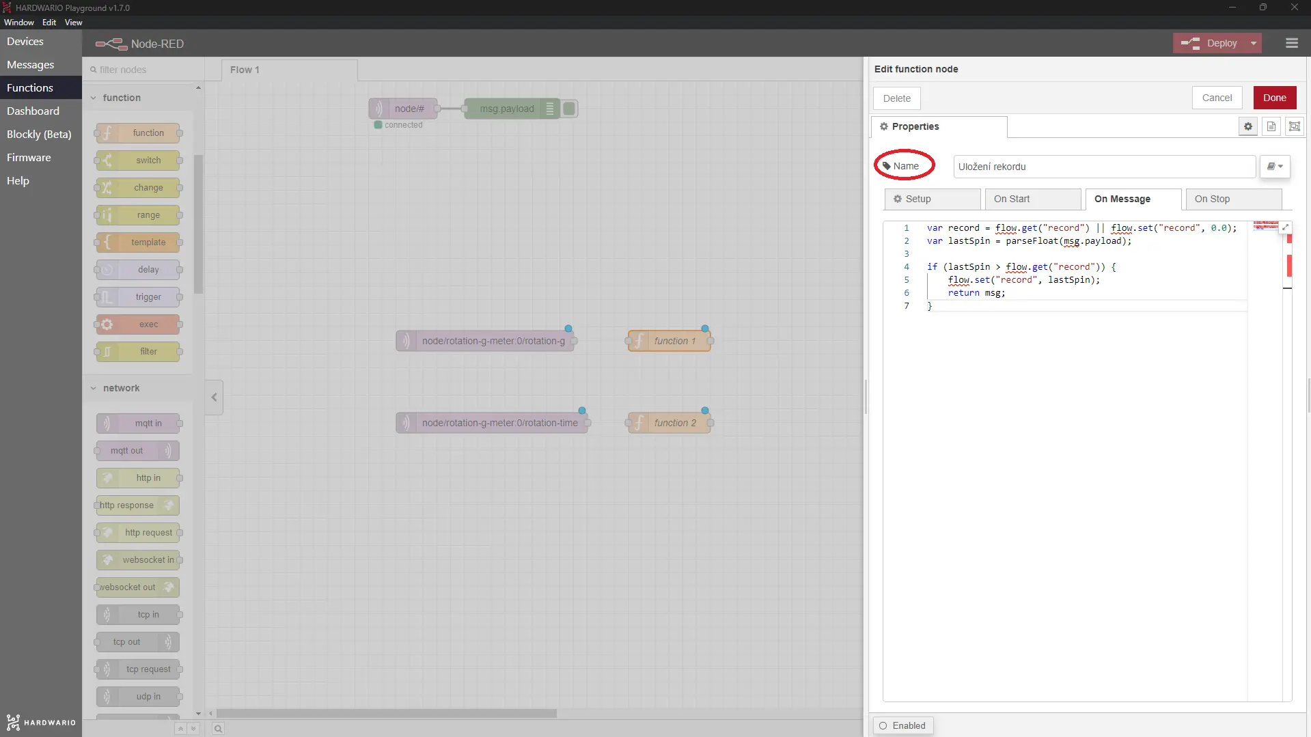Select the delay node in palette
Screen dimensions: 1311x737
138,270
